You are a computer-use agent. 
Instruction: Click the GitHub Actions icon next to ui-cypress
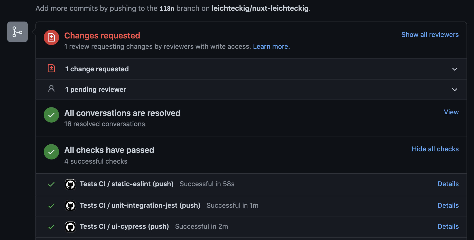[x=70, y=227]
